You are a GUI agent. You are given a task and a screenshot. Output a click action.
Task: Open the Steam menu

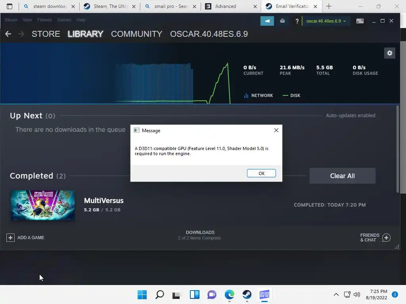click(x=11, y=20)
